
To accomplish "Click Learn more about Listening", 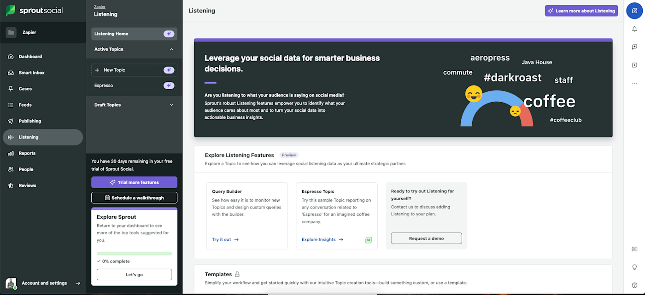I will click(581, 11).
